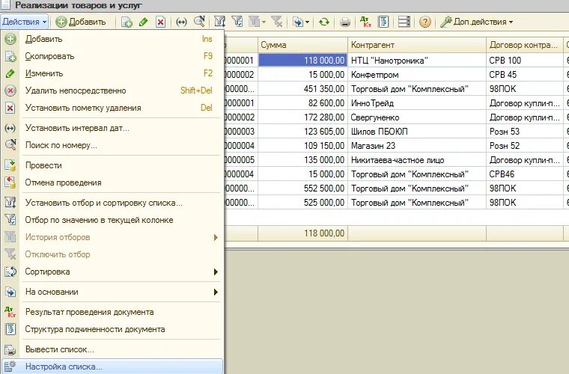569x374 pixels.
Task: Click the Розн 53 contract cell
Action: 524,132
